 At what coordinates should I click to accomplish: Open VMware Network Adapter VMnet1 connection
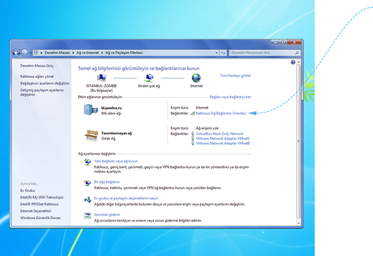[223, 138]
